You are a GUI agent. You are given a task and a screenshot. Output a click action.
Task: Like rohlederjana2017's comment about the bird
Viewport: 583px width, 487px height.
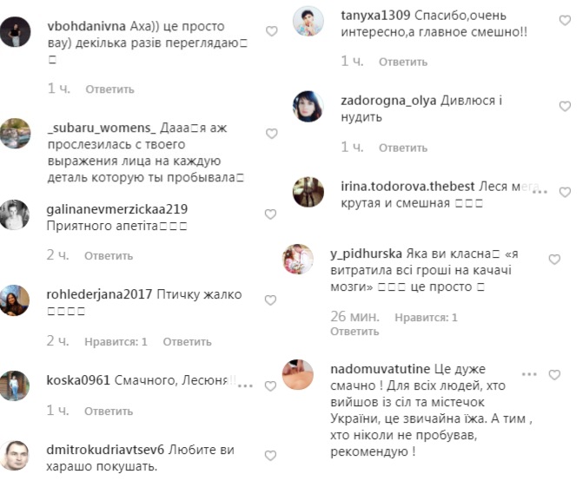click(270, 300)
